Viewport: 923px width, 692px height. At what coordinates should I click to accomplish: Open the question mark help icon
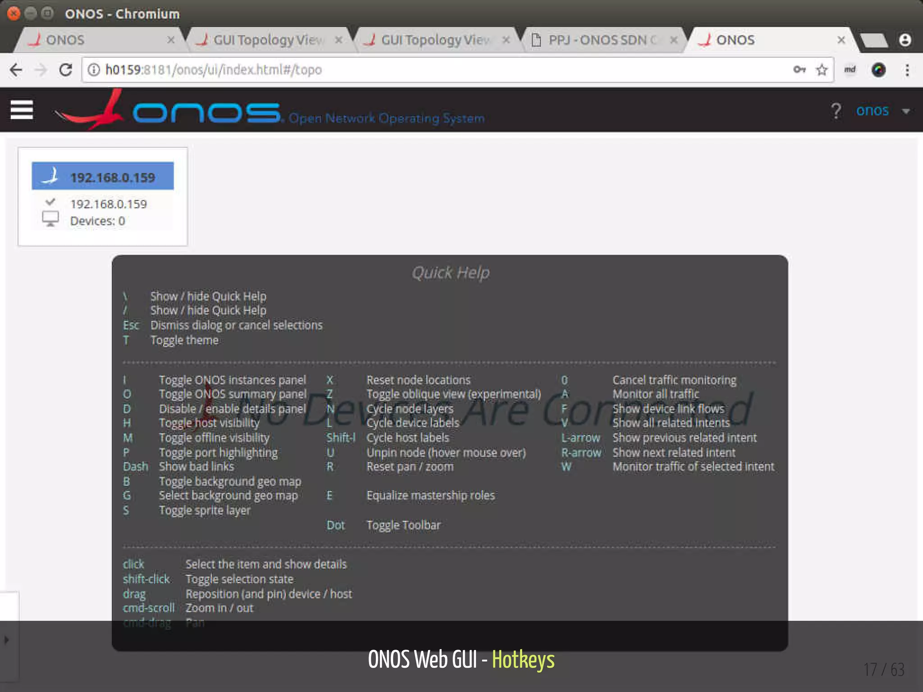(x=836, y=110)
